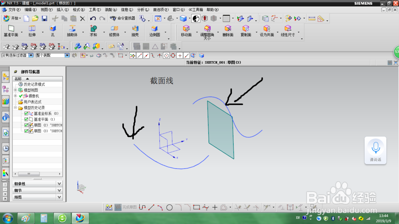Image resolution: width=399 pixels, height=224 pixels.
Task: Open the Windows Start button
Action: 8,218
